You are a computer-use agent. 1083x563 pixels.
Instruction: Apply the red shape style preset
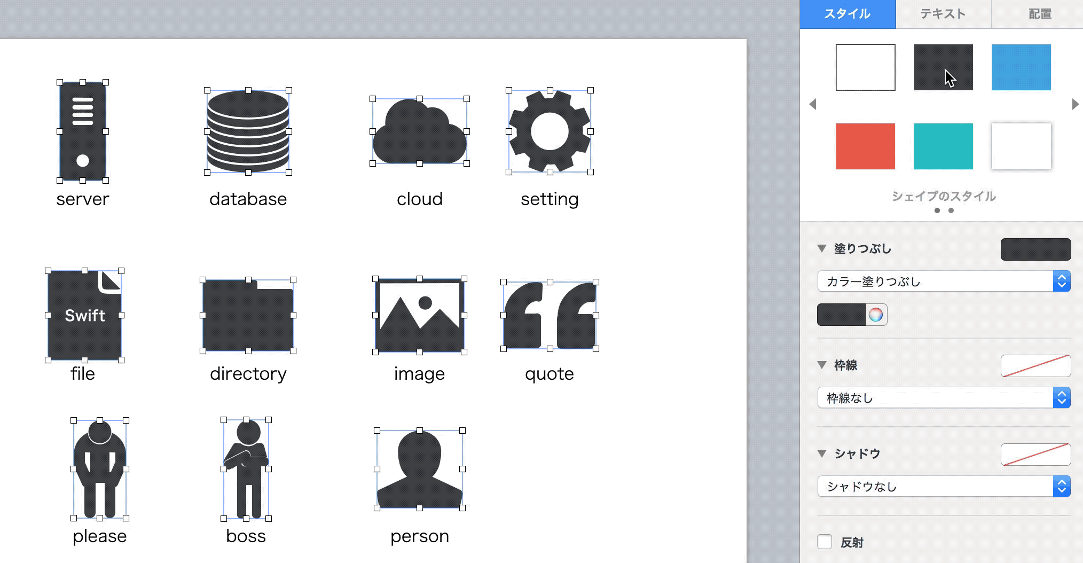pos(865,146)
